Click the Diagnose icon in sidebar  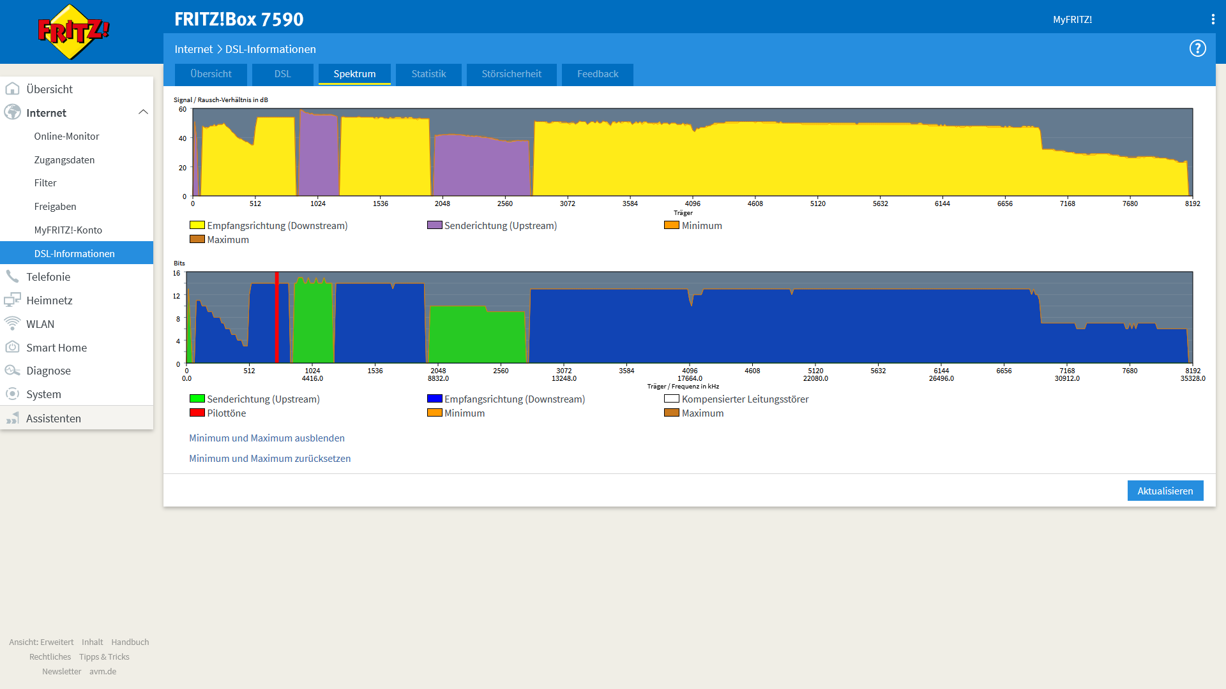point(12,371)
